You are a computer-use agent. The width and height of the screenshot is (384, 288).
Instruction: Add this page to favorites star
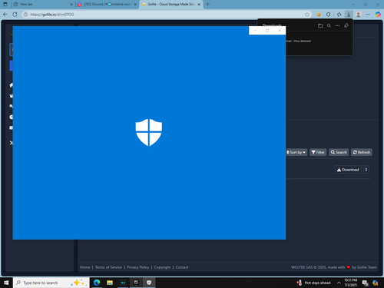tap(307, 15)
